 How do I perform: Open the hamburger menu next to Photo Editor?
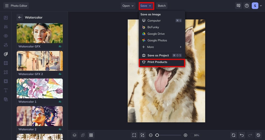pos(7,6)
